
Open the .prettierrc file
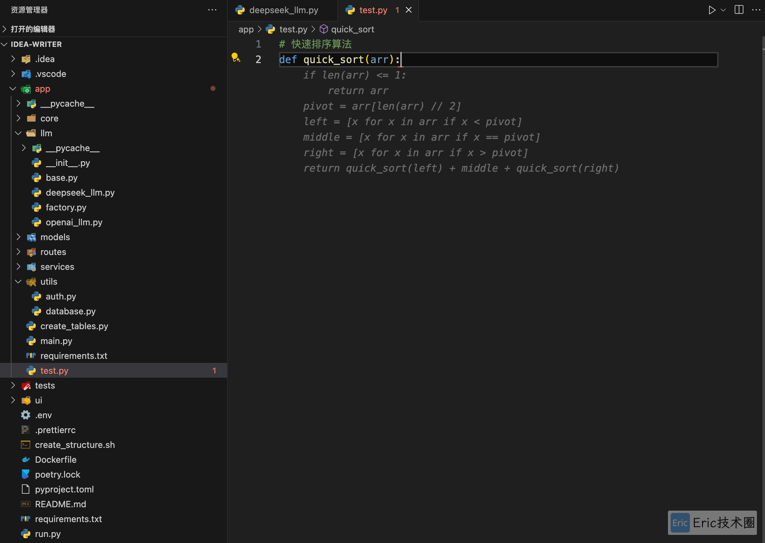click(114, 430)
